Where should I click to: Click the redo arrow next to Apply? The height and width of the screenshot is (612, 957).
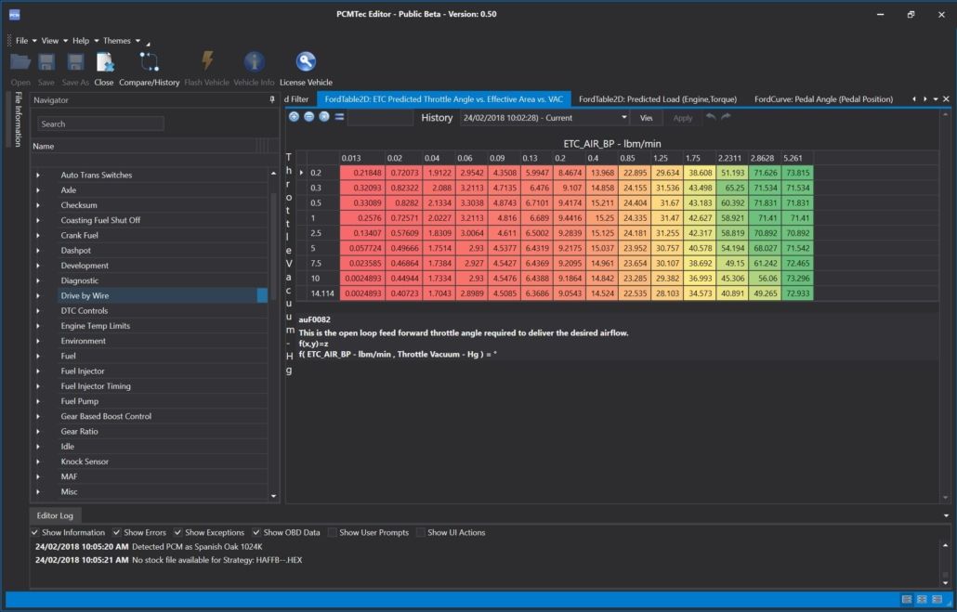point(725,116)
